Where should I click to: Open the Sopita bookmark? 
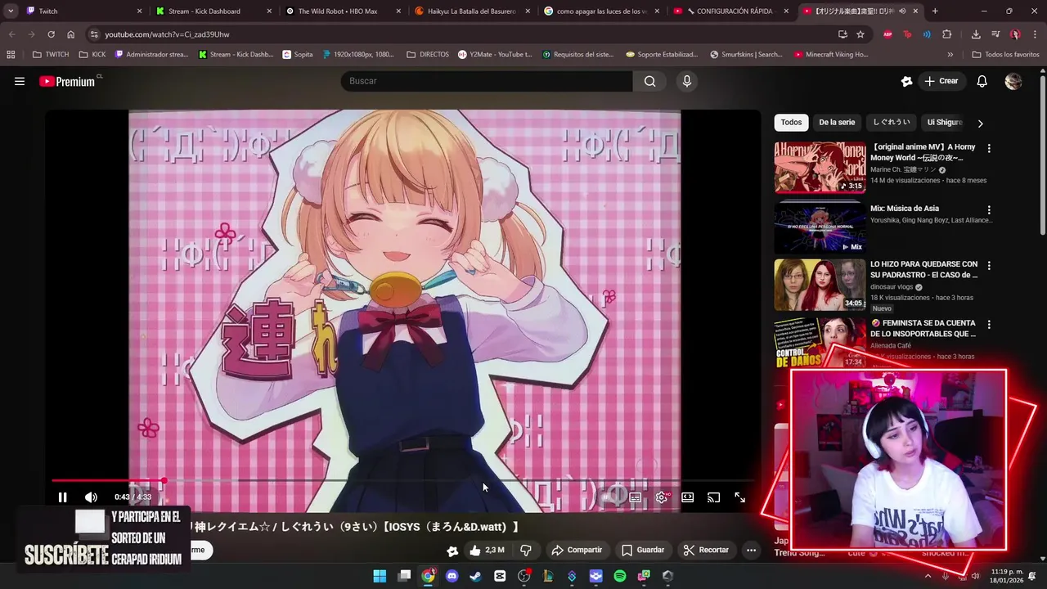[297, 55]
